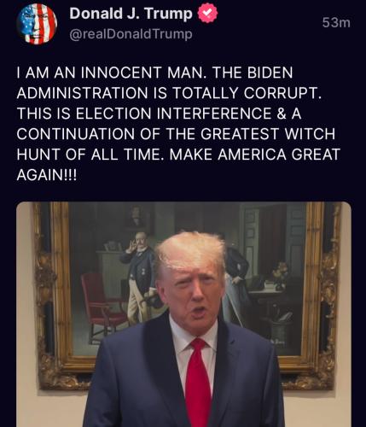Click 'MAKE AMERICA GREAT' in the post text
366x427 pixels.
tap(255, 155)
